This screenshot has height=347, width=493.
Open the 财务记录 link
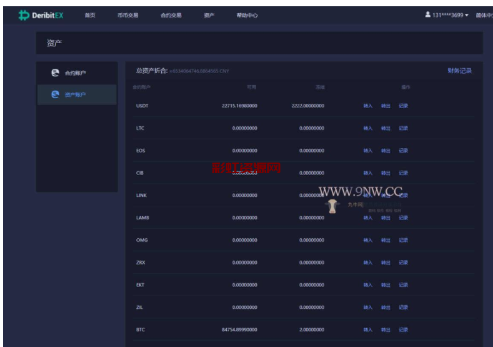tap(459, 71)
